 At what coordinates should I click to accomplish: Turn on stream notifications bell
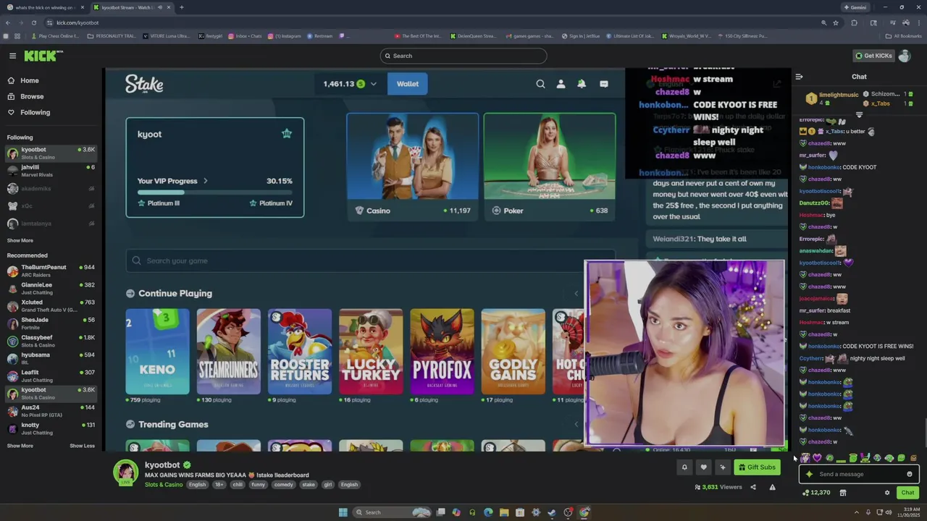click(684, 467)
